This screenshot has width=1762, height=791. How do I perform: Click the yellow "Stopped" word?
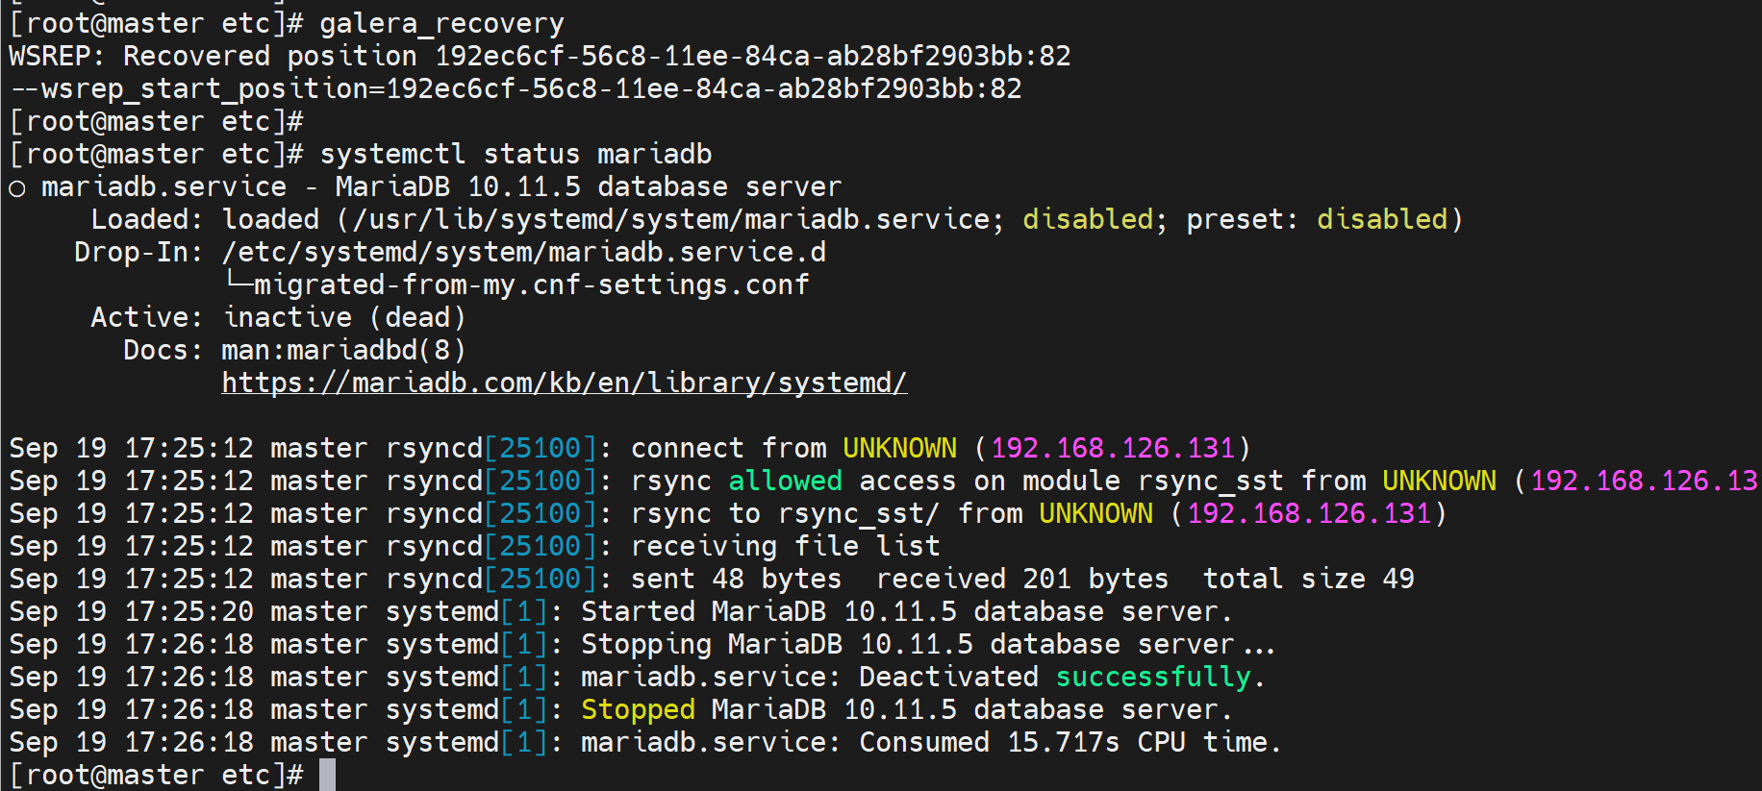638,709
